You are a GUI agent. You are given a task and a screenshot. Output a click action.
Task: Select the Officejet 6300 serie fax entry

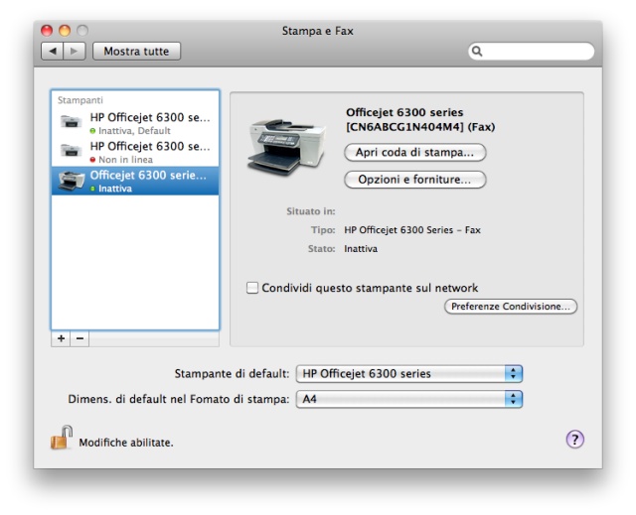coord(135,181)
